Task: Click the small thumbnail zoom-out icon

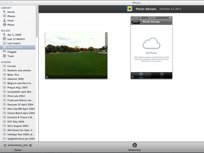Action: click(x=5, y=145)
